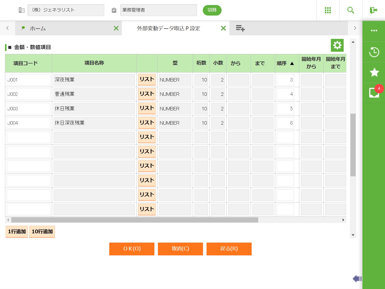
Task: Close the 外部変動データ取込Ｐ設定 tab
Action: pos(223,28)
